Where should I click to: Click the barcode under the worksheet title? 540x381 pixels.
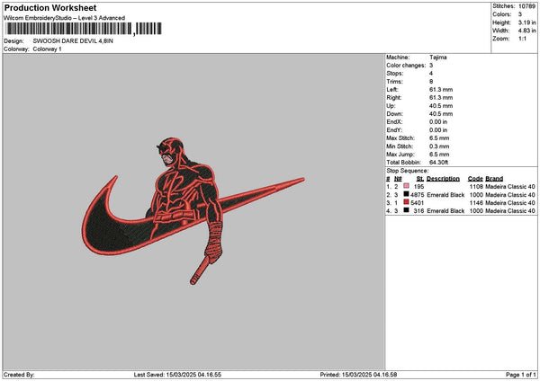click(68, 29)
